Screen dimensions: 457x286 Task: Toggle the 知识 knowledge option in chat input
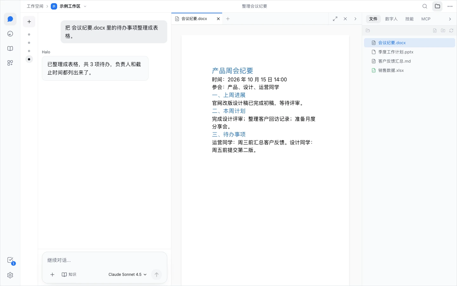point(69,275)
